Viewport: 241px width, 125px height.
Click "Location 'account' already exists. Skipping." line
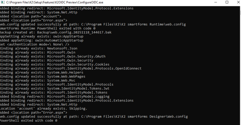tap(43, 108)
